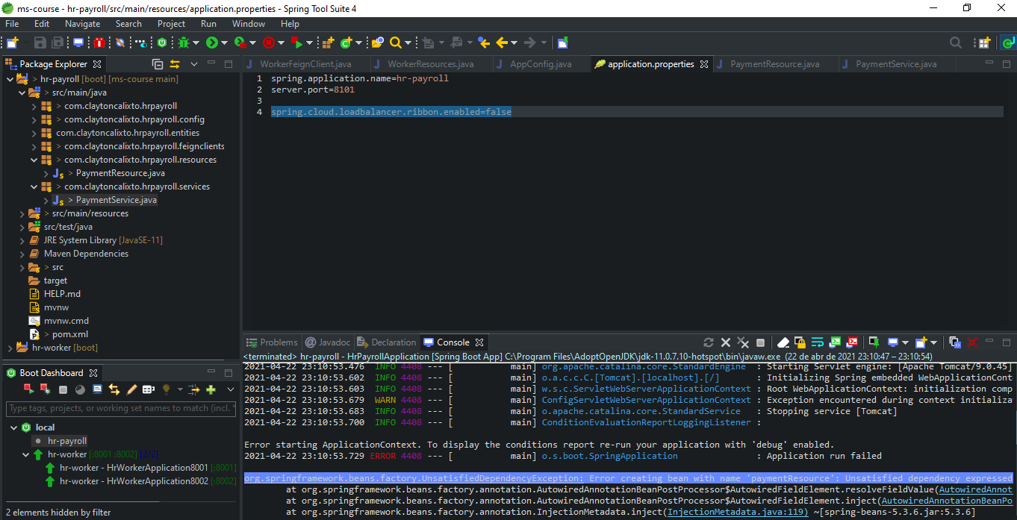Toggle Link with Editor in Package Explorer

(x=175, y=64)
